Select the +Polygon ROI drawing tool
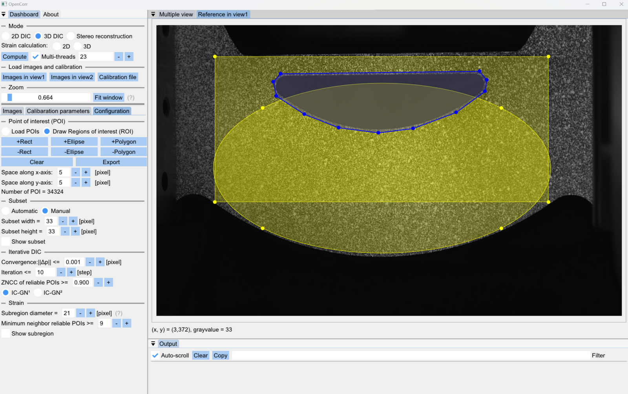The height and width of the screenshot is (394, 628). click(x=123, y=141)
